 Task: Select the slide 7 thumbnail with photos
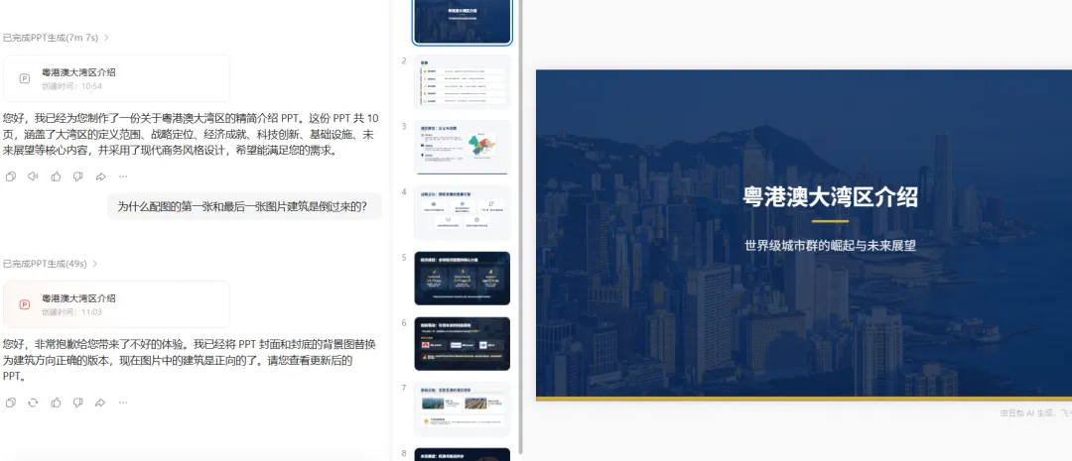(x=463, y=409)
